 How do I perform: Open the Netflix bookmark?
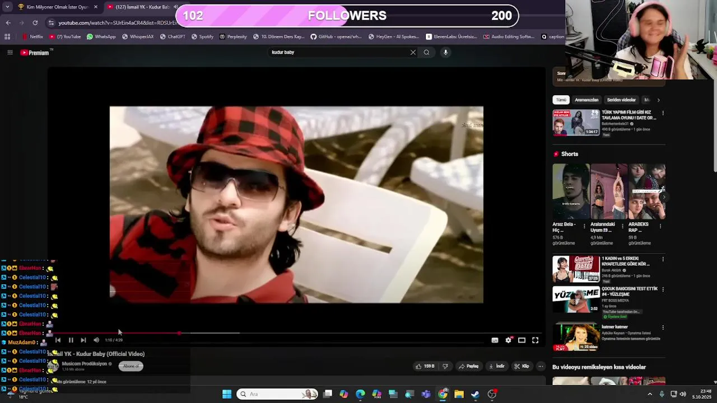(x=32, y=36)
